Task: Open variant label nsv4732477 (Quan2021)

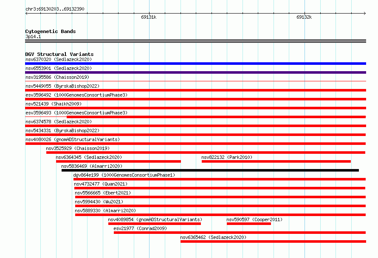Action: tap(101, 184)
